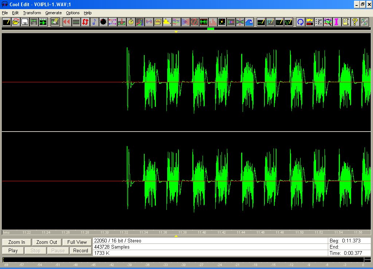Click the blue ocean wave icon
This screenshot has height=269, width=373.
(249, 22)
